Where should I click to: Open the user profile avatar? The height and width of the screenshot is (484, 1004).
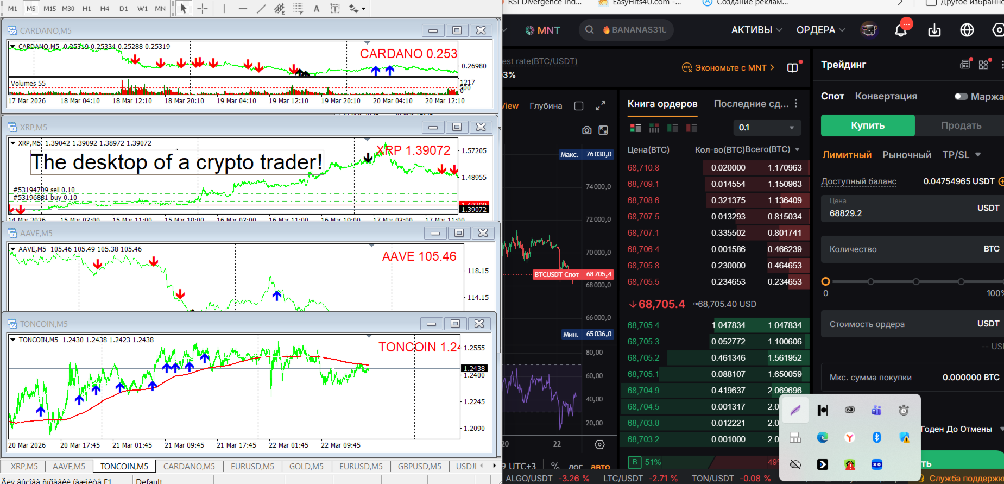coord(869,30)
